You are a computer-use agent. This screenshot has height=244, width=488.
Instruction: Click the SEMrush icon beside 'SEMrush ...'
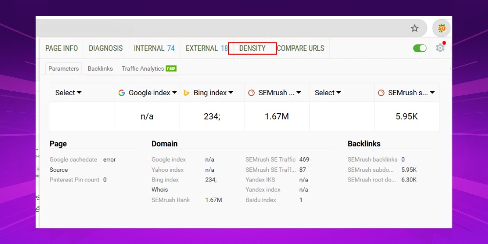point(251,93)
